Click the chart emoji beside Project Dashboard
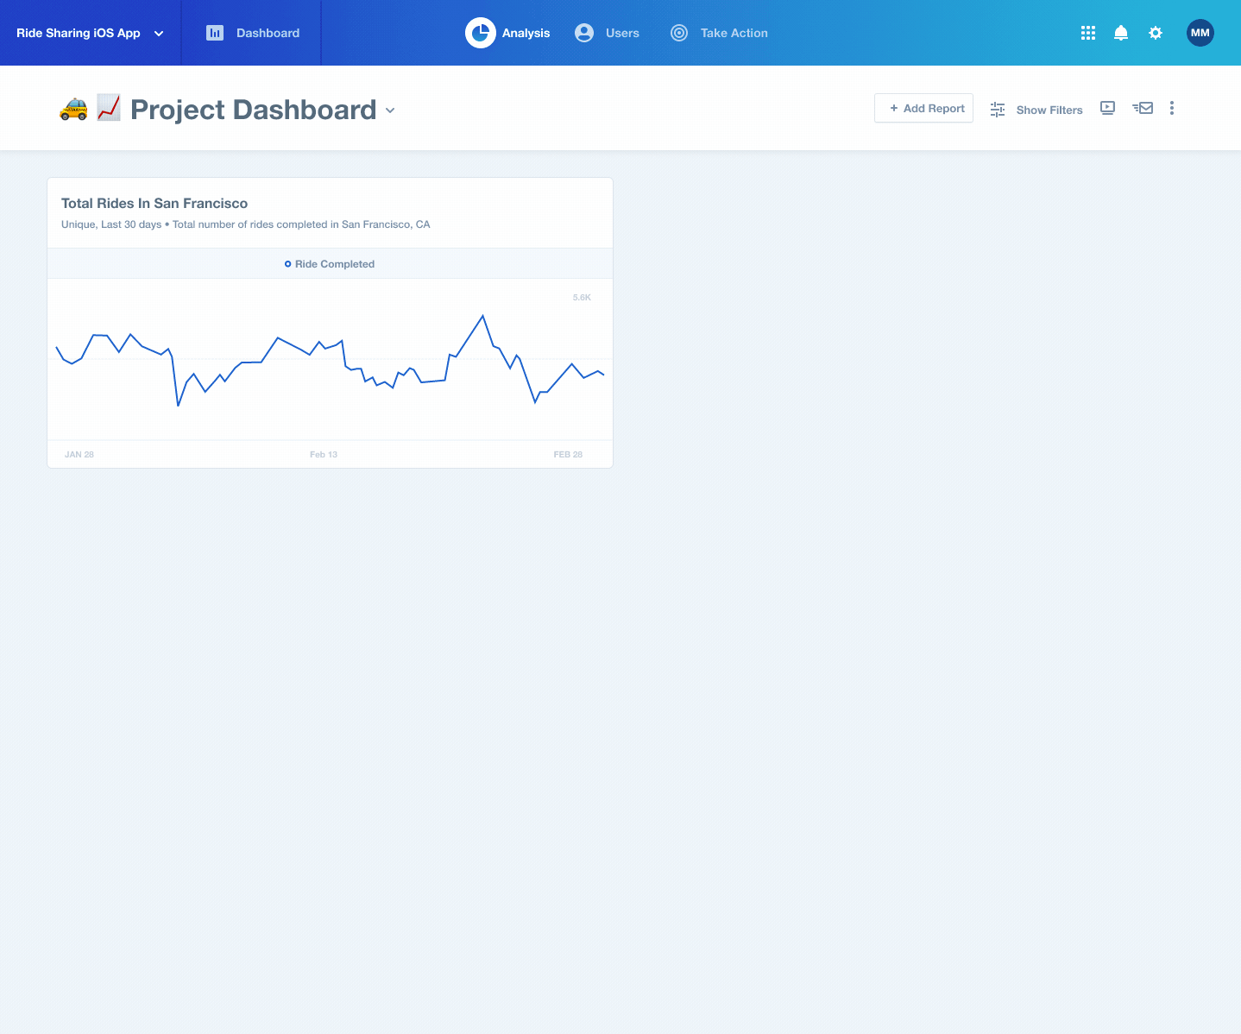This screenshot has width=1241, height=1034. [109, 108]
